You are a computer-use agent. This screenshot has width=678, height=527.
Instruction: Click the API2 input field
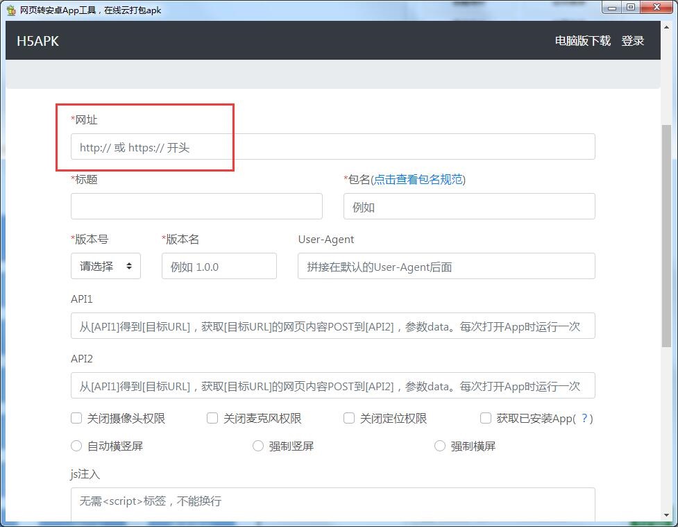click(332, 386)
